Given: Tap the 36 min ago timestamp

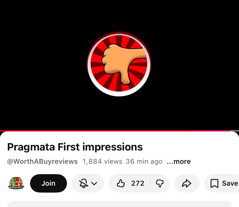Looking at the screenshot, I should 144,161.
